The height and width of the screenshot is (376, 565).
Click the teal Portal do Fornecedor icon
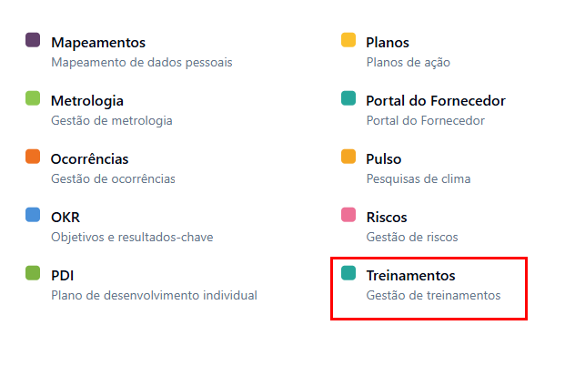pos(348,98)
